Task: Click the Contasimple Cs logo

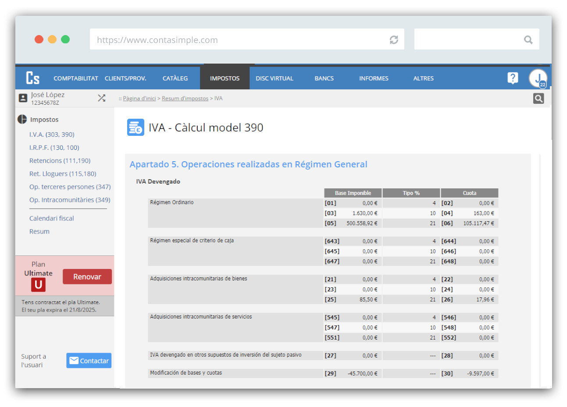Action: (x=33, y=78)
